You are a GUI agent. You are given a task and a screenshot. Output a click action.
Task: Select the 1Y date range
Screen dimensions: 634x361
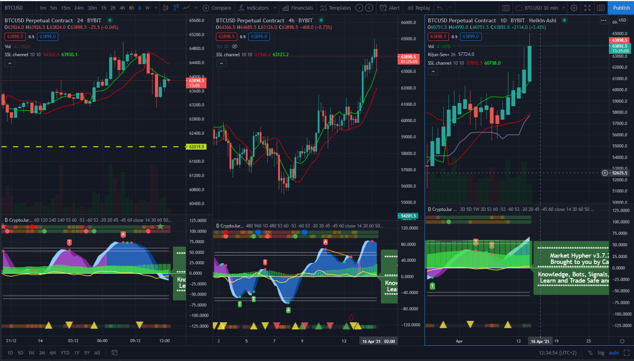[77, 353]
